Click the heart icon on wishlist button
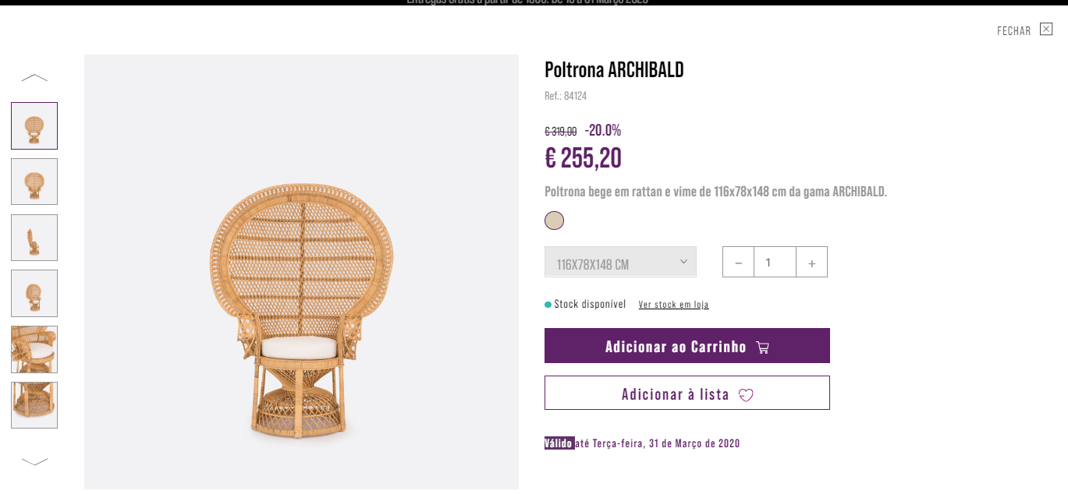1068x494 pixels. click(746, 394)
